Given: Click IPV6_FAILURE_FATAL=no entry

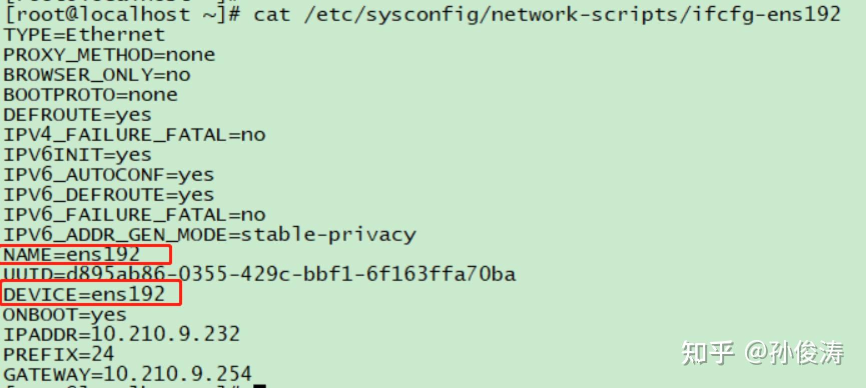Looking at the screenshot, I should tap(134, 214).
